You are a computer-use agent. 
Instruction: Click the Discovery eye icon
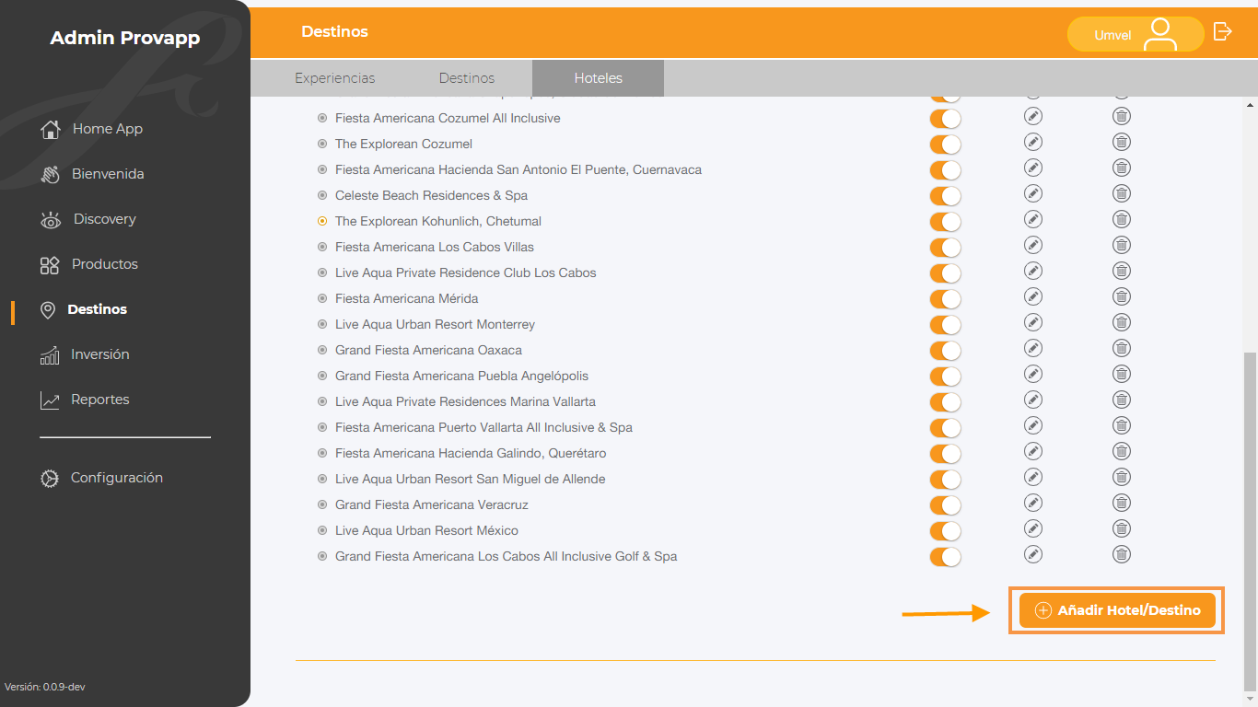click(x=50, y=219)
